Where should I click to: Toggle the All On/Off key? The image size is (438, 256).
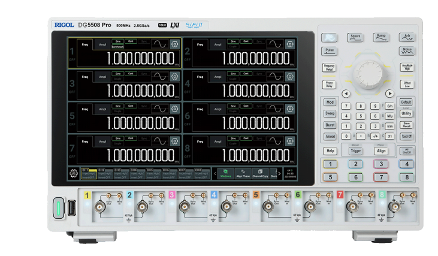pos(407,151)
